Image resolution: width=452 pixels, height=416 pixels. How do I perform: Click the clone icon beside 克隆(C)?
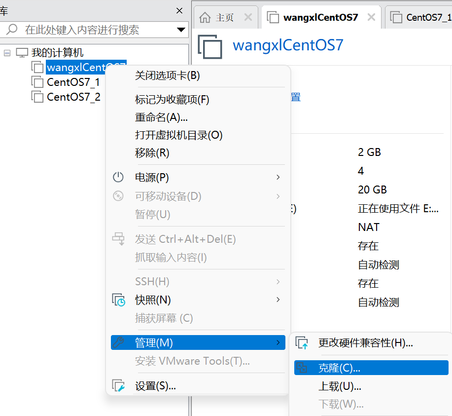click(x=302, y=368)
